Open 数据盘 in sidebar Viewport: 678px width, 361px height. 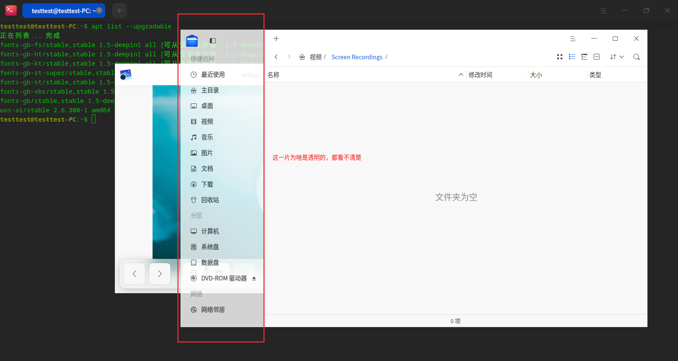click(222, 263)
